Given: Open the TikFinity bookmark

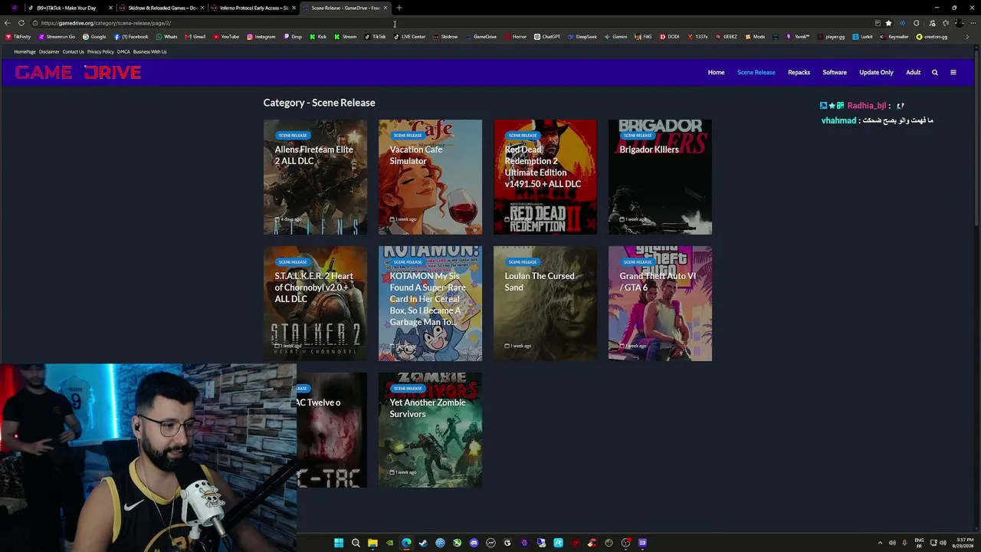Looking at the screenshot, I should point(18,37).
